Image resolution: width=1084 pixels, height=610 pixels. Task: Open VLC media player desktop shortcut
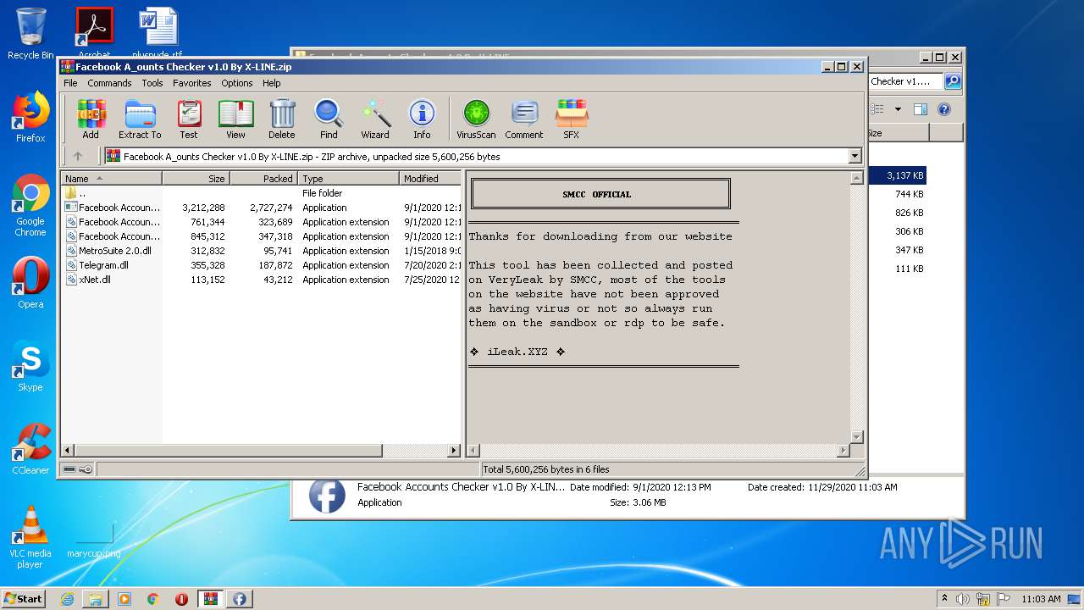tap(30, 537)
